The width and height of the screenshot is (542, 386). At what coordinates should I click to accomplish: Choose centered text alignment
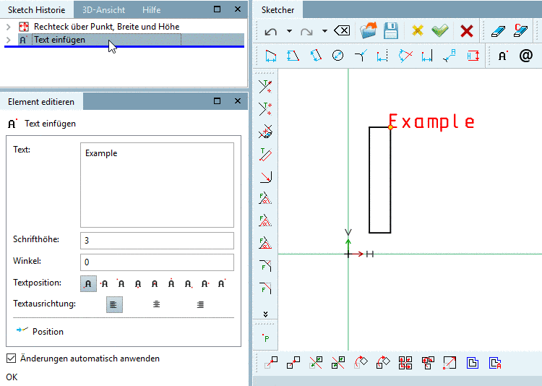pyautogui.click(x=157, y=304)
